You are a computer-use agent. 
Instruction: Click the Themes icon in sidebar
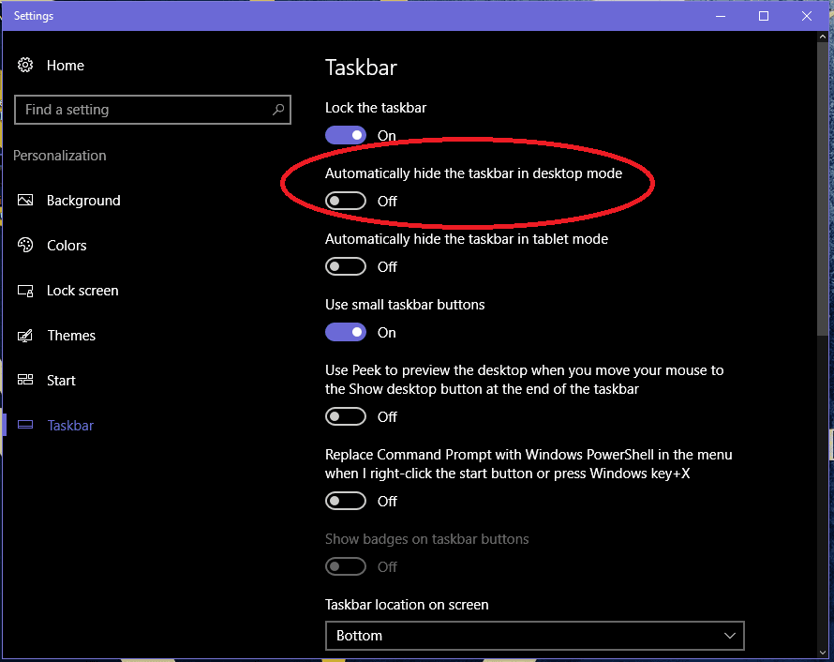pos(25,336)
